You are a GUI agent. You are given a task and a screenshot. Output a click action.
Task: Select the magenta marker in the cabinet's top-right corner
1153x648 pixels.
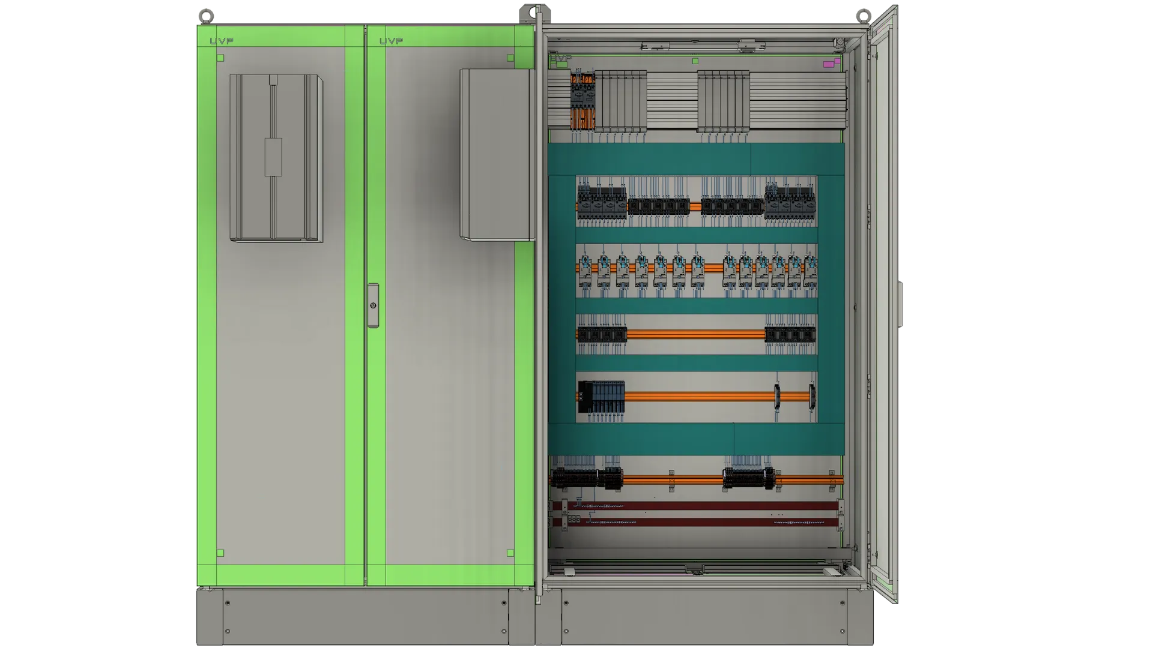[x=829, y=63]
